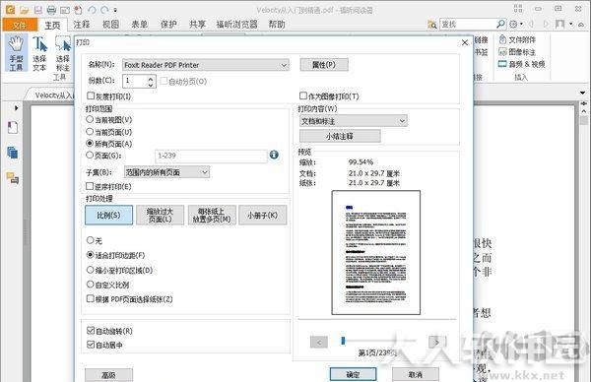This screenshot has height=382, width=591.
Task: Activate the Select Annotation tool (选择标注)
Action: click(63, 53)
